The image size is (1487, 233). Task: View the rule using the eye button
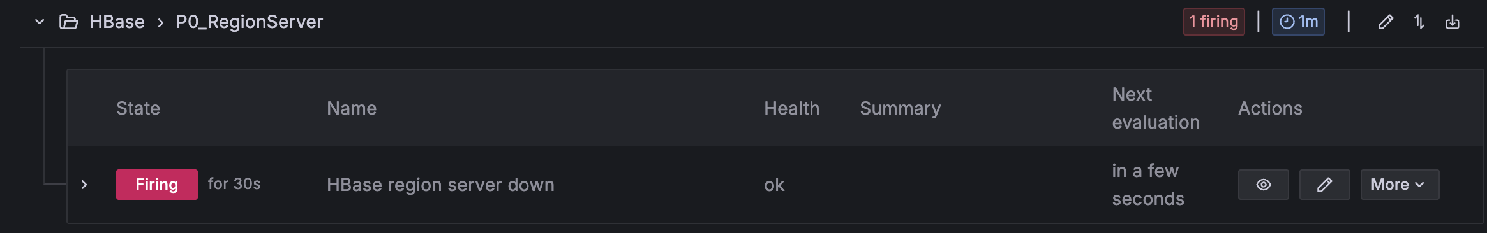[x=1264, y=185]
